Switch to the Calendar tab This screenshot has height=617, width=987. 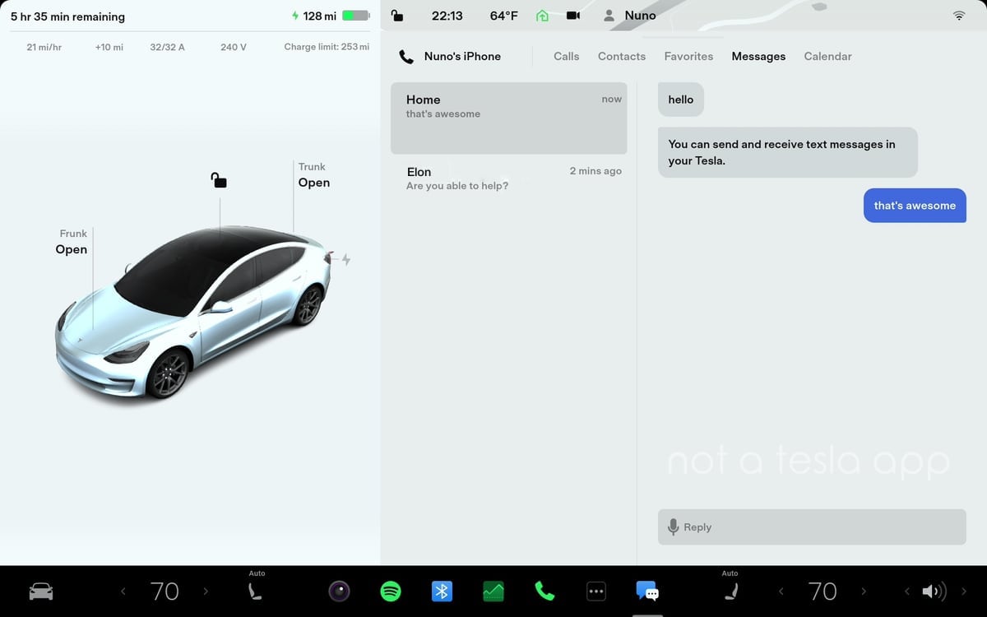(827, 57)
